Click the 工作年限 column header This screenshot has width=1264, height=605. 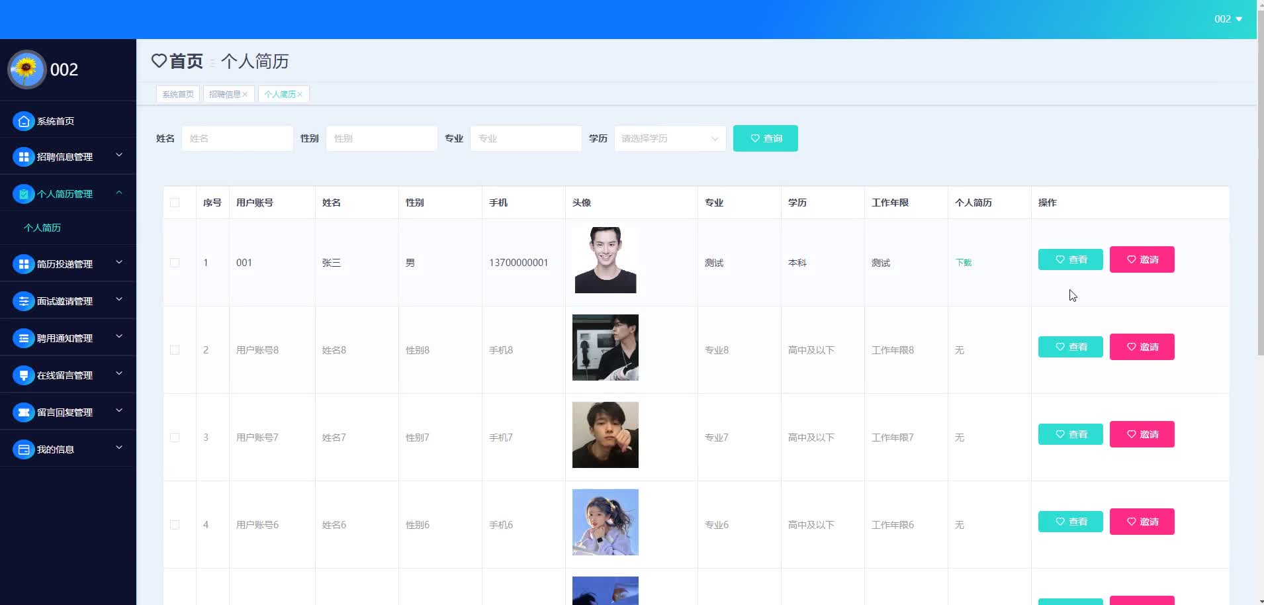890,203
